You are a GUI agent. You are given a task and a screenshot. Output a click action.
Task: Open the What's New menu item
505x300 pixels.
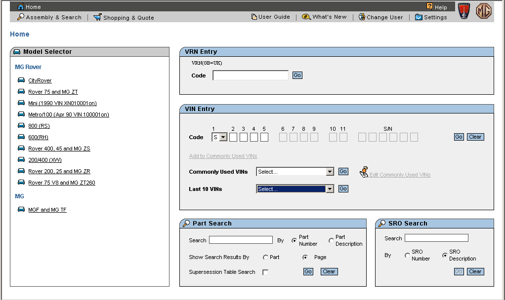pos(330,17)
